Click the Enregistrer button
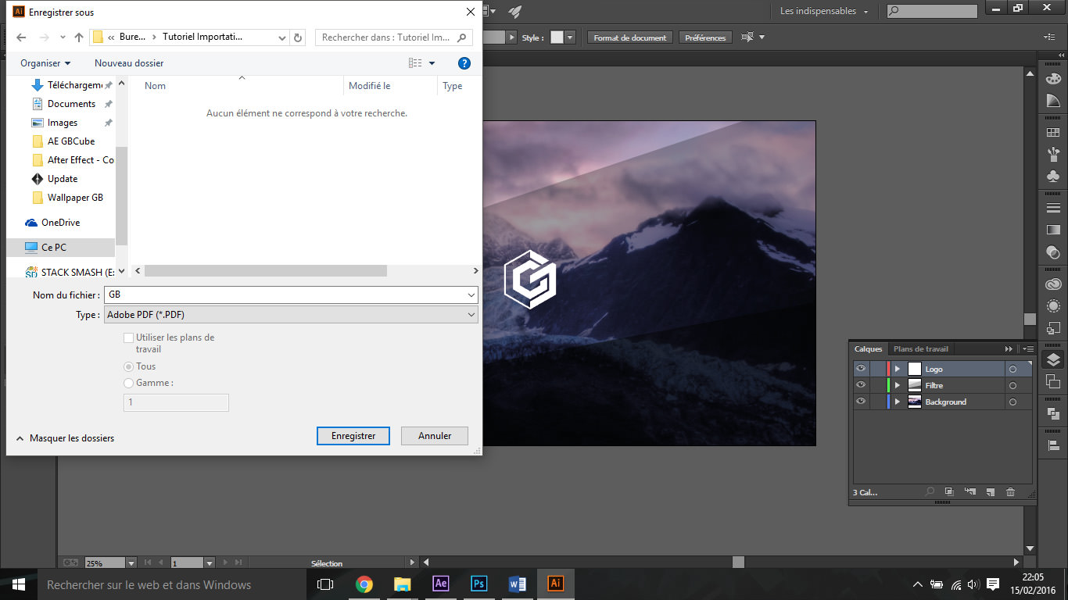The width and height of the screenshot is (1068, 600). (x=353, y=436)
